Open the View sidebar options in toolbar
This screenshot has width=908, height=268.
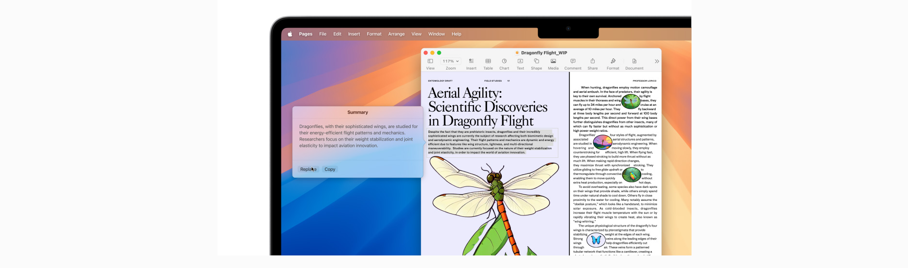(430, 61)
